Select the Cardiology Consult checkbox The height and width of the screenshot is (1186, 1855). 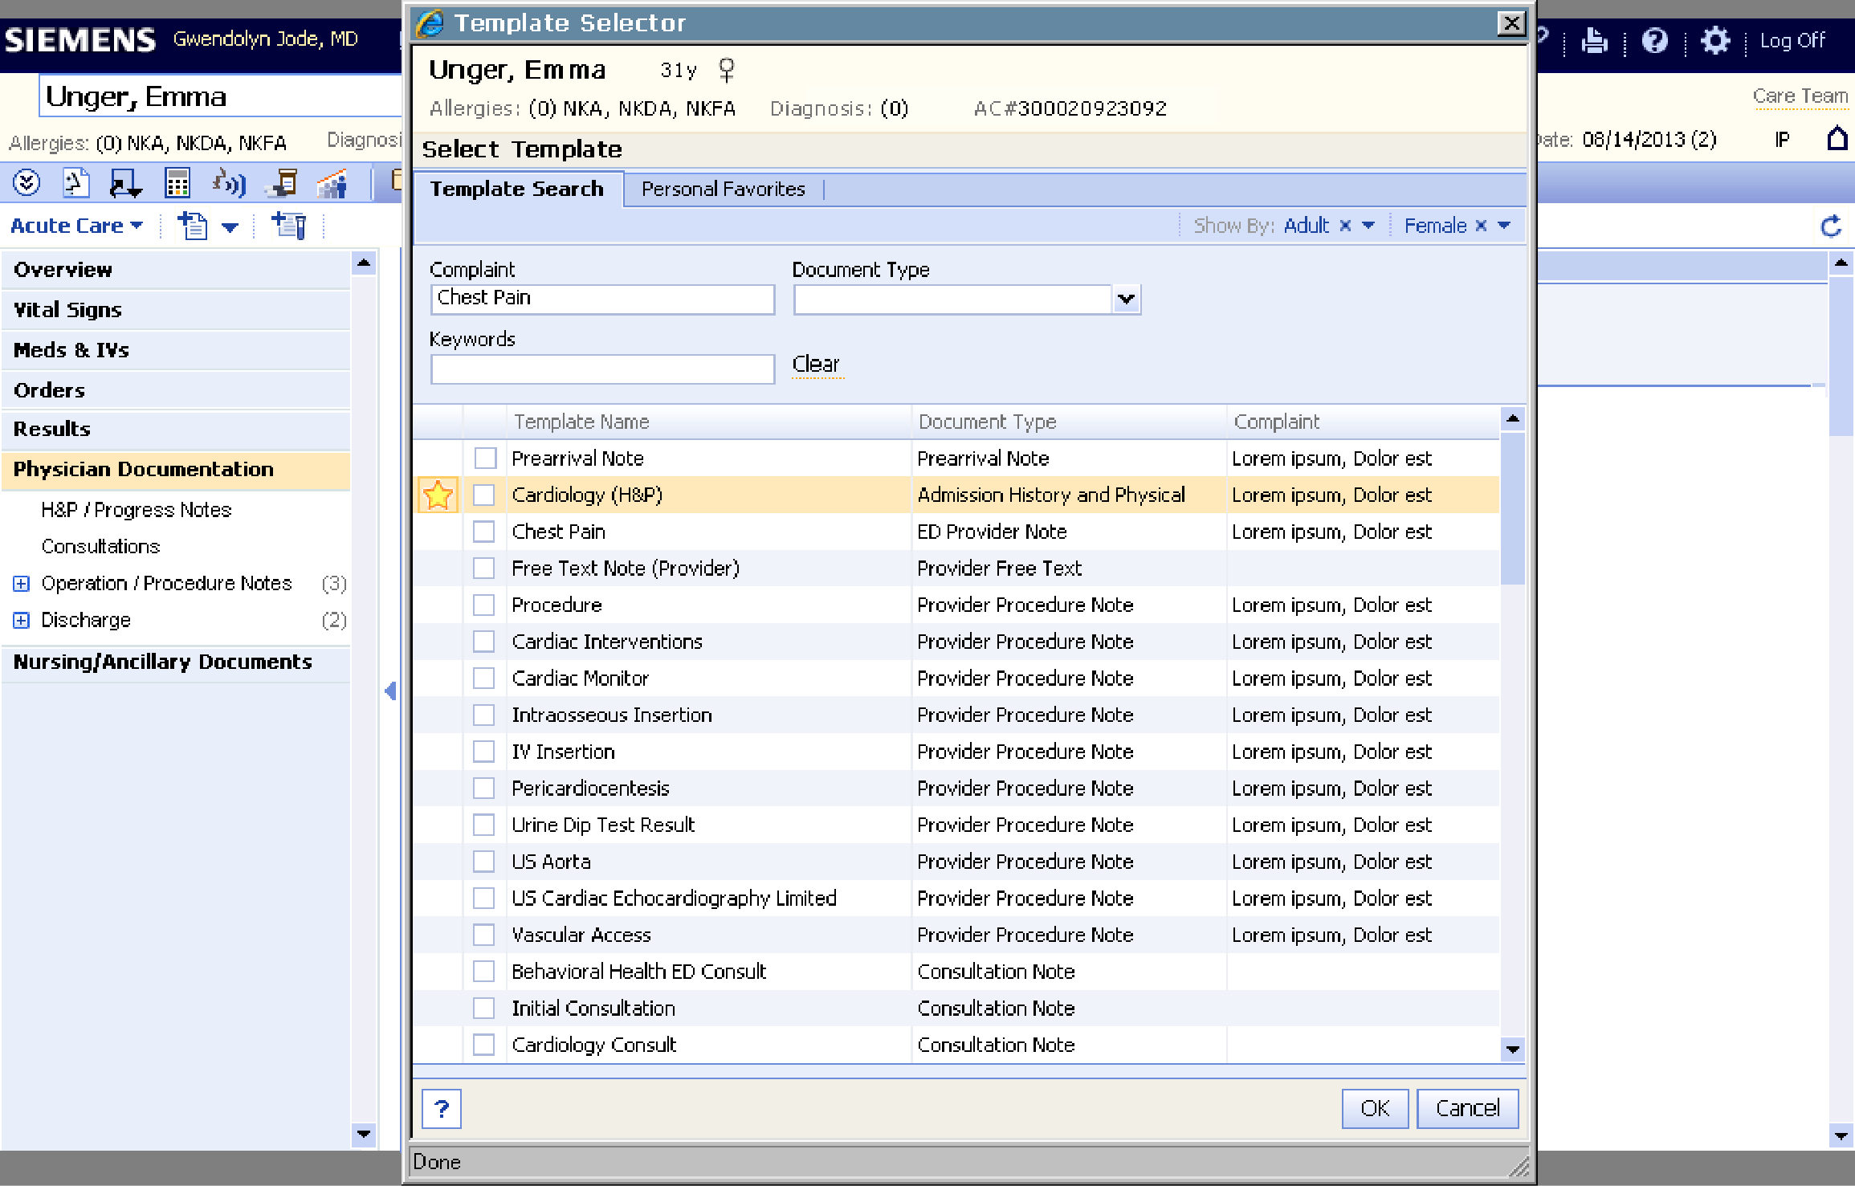484,1045
